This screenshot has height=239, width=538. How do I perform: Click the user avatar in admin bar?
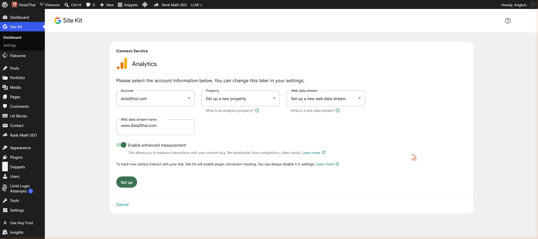[x=533, y=5]
